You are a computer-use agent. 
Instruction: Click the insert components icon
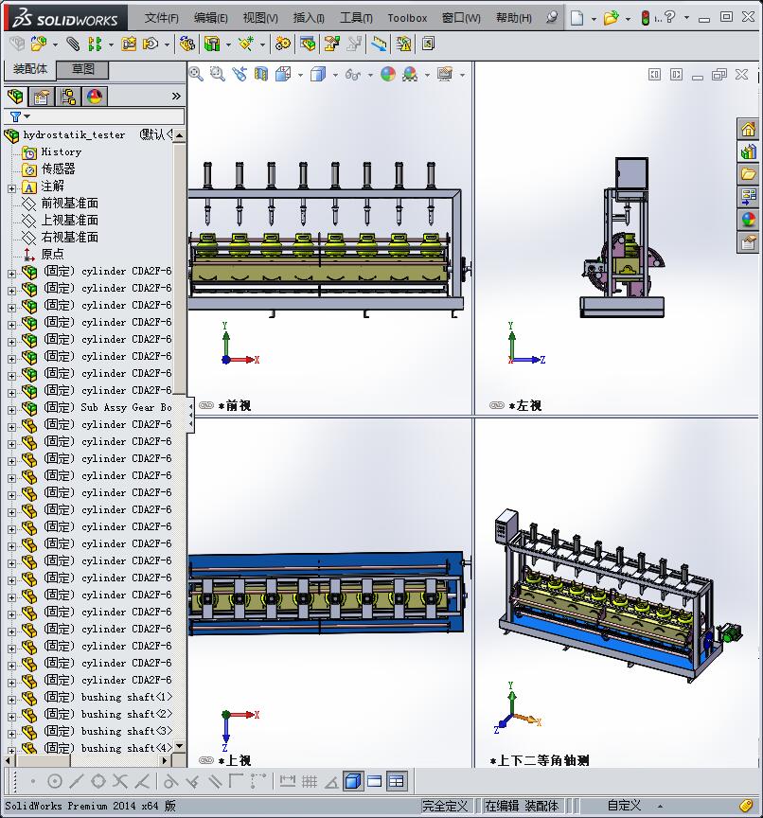39,44
